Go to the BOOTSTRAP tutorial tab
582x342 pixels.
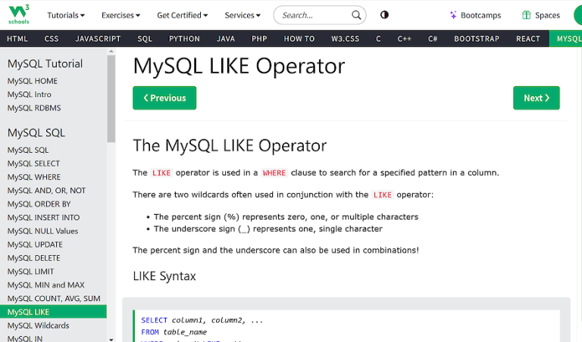(x=477, y=39)
